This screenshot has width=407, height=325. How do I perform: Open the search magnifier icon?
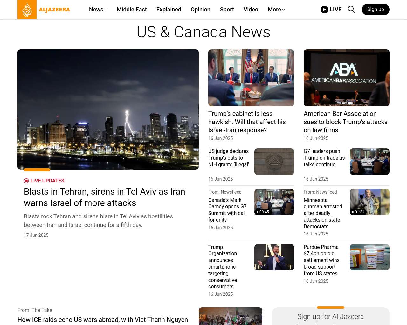pos(351,10)
